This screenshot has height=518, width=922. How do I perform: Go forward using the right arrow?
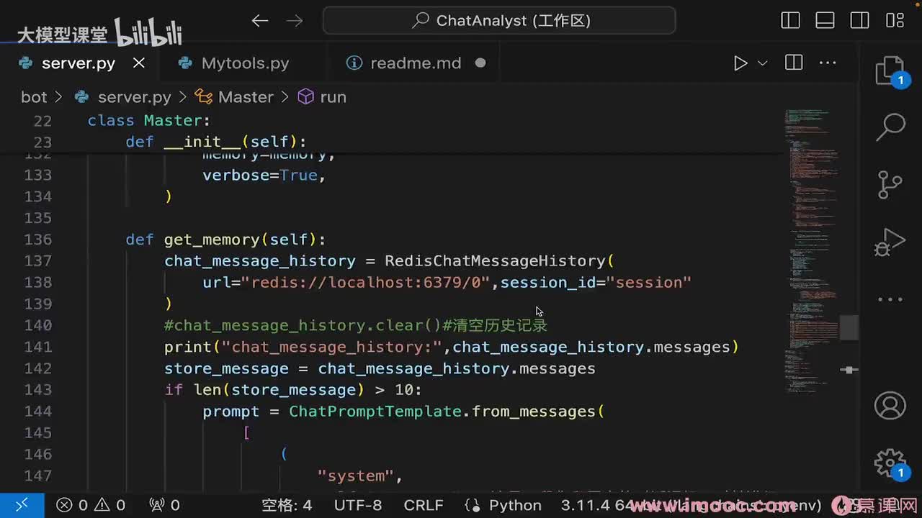click(295, 21)
